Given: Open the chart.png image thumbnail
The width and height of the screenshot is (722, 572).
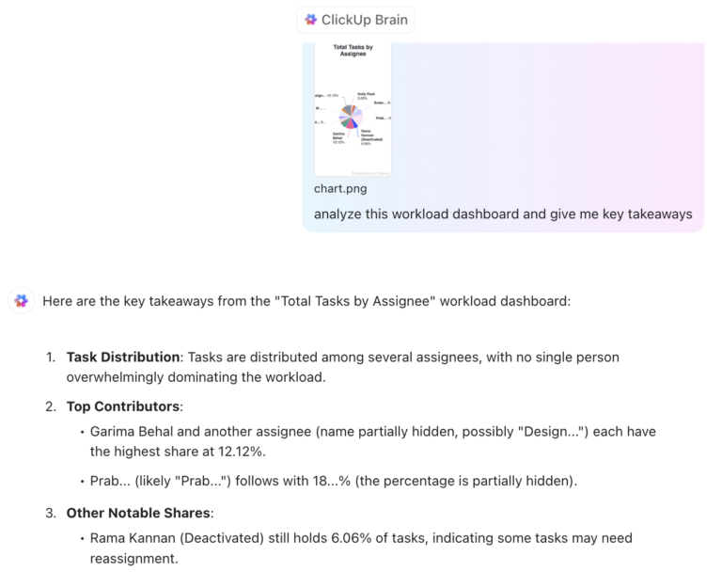Looking at the screenshot, I should point(353,108).
